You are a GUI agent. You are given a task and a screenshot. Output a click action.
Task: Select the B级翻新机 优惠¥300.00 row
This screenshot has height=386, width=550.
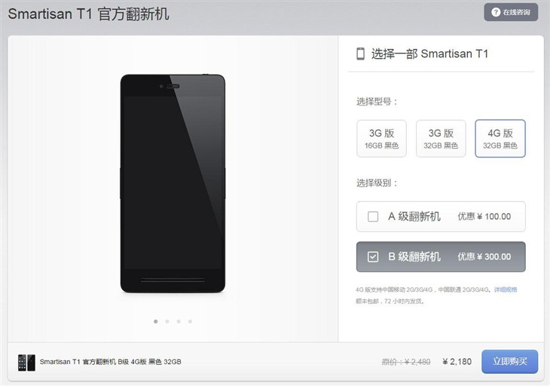441,257
